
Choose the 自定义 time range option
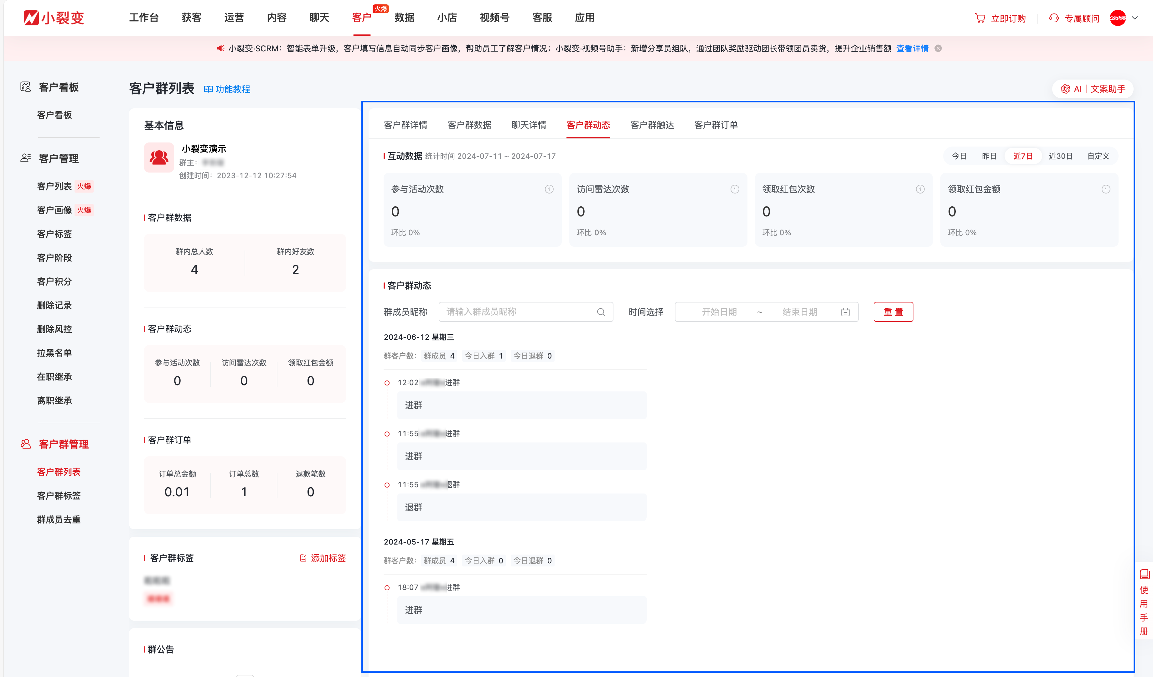pyautogui.click(x=1098, y=156)
